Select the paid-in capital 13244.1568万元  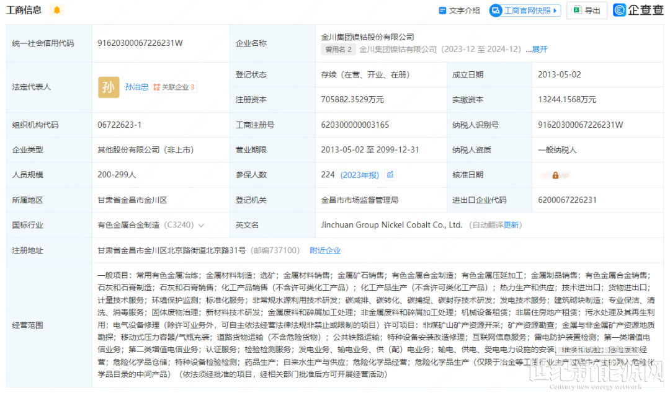pyautogui.click(x=567, y=100)
